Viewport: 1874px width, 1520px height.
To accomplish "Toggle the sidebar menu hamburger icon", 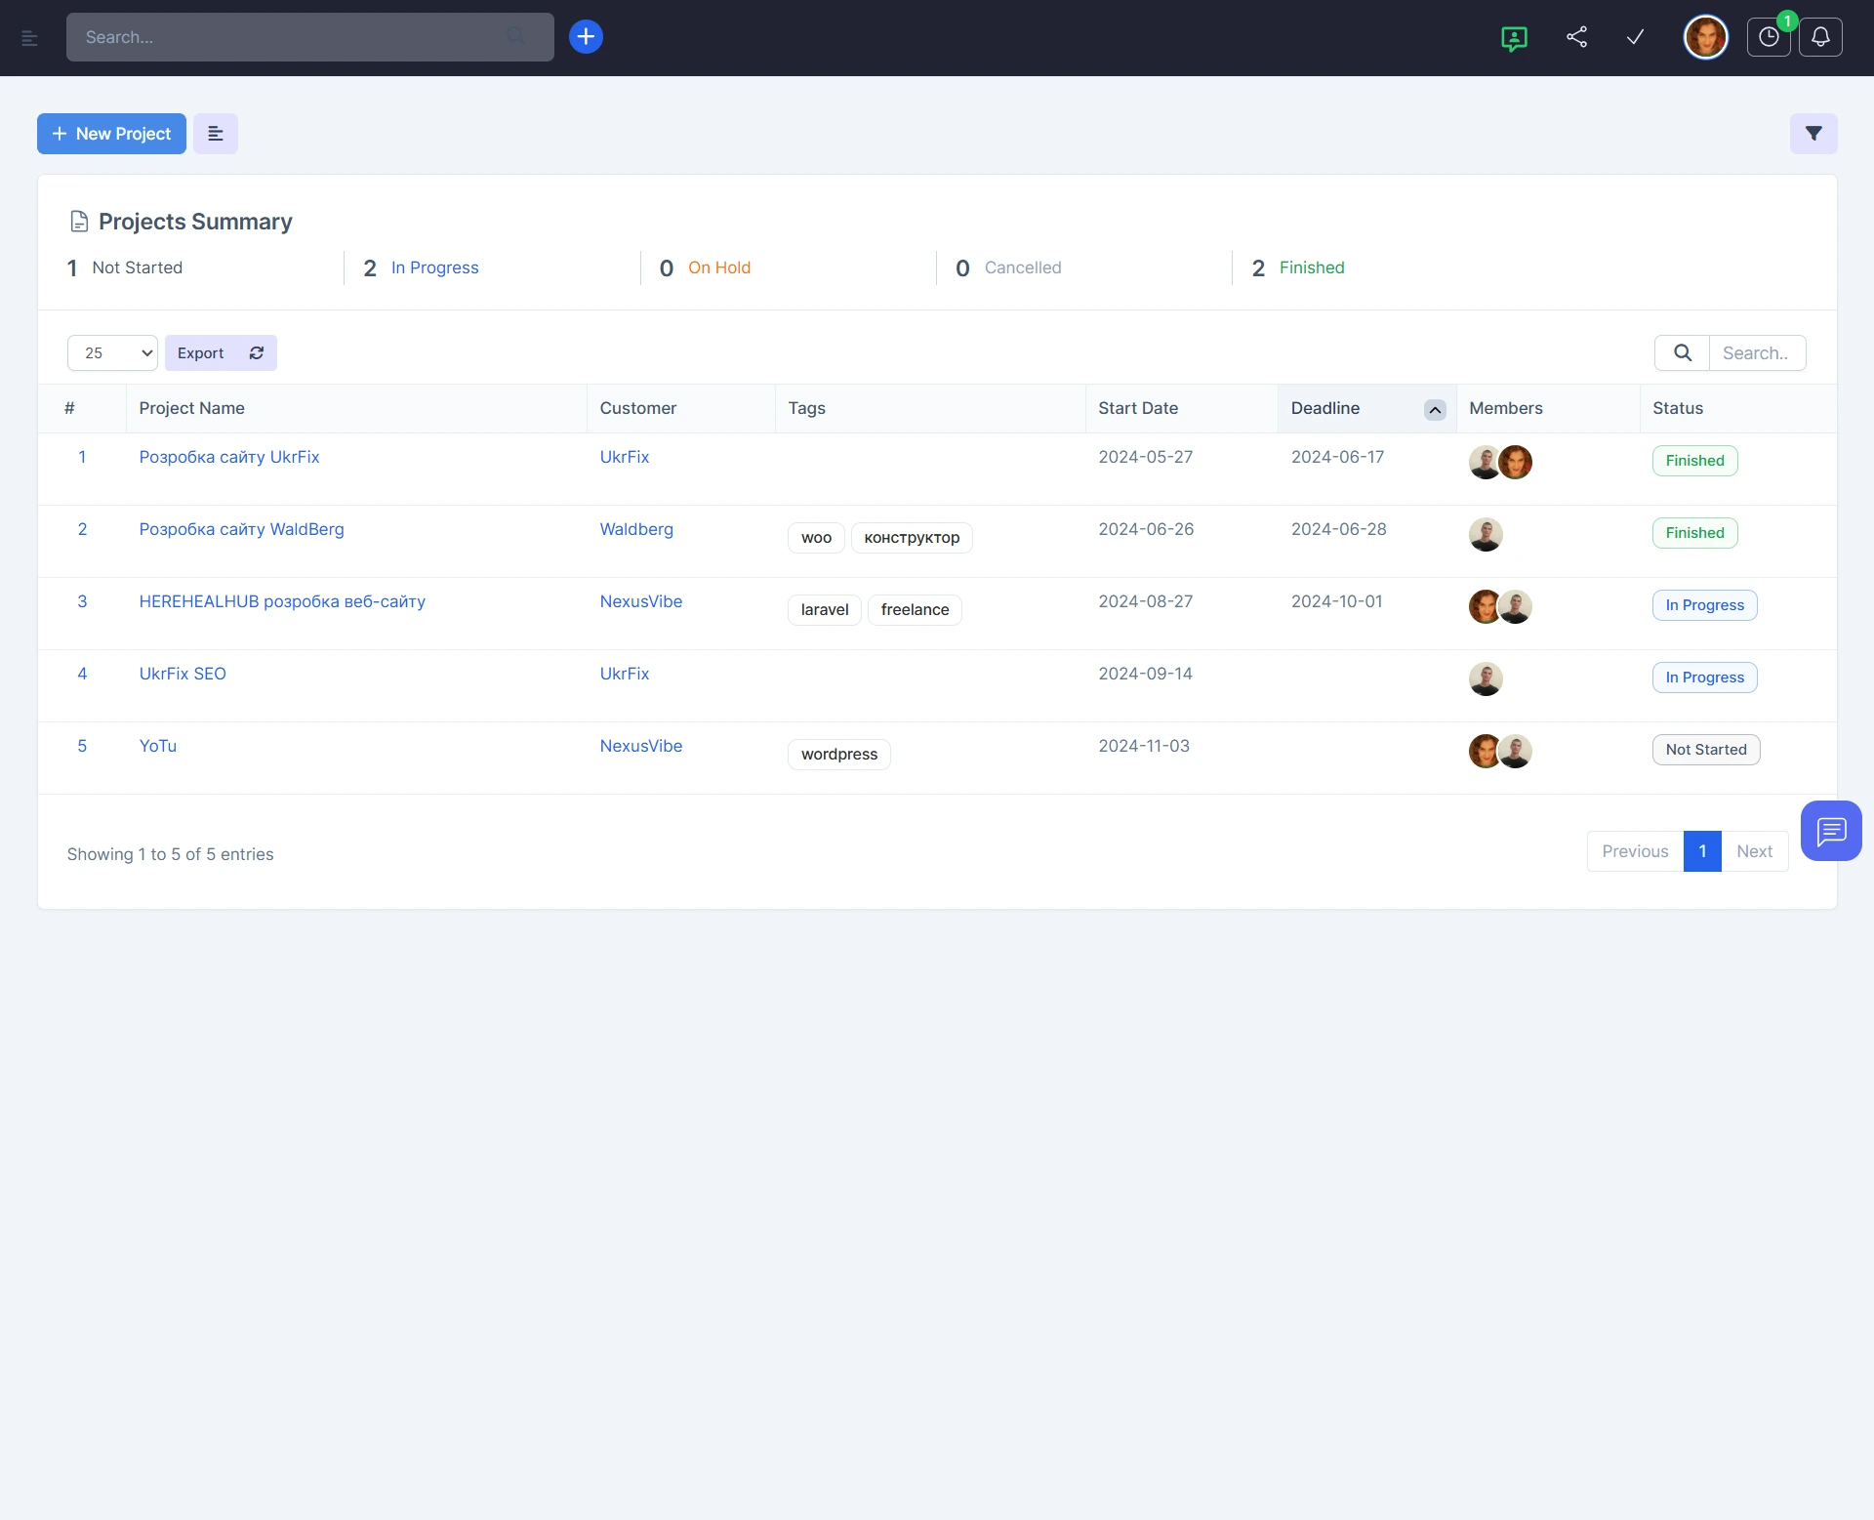I will (29, 38).
